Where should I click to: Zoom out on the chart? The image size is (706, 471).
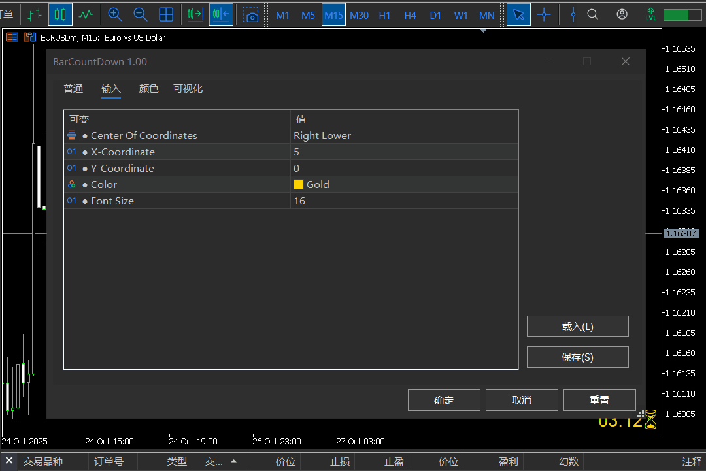(x=140, y=14)
